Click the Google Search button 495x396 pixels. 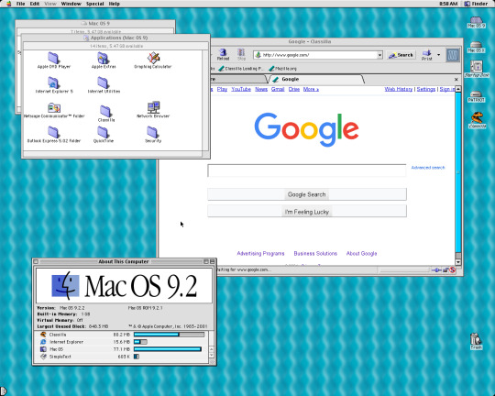click(x=306, y=194)
